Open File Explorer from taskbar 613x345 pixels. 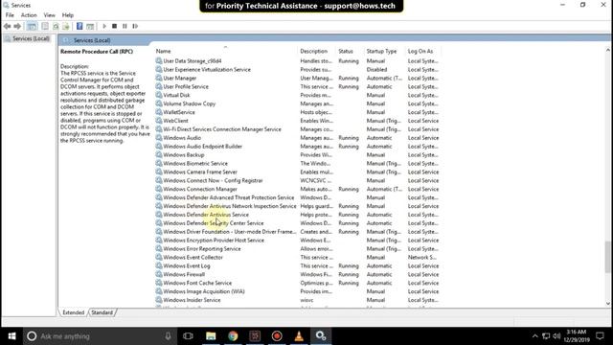tap(211, 336)
